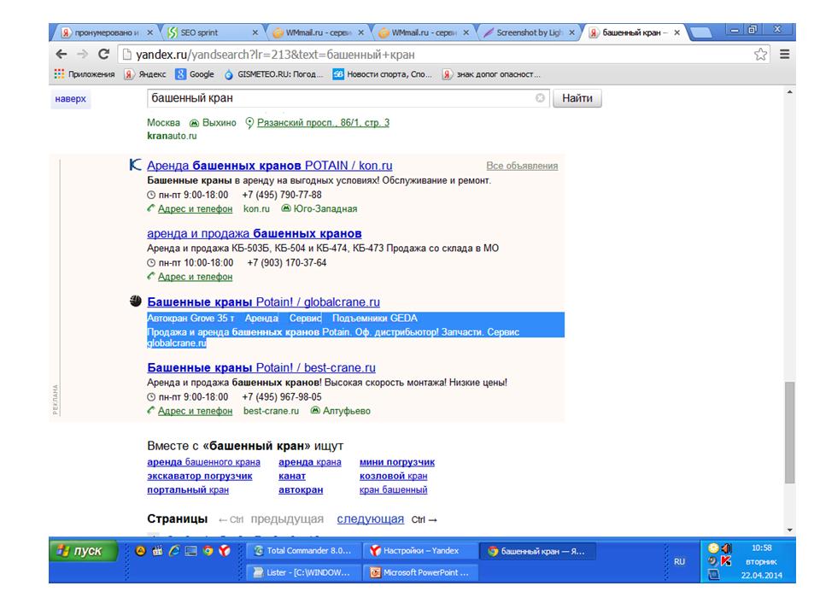Image resolution: width=820 pixels, height=615 pixels.
Task: Switch to the SEO sprint tab
Action: point(212,32)
